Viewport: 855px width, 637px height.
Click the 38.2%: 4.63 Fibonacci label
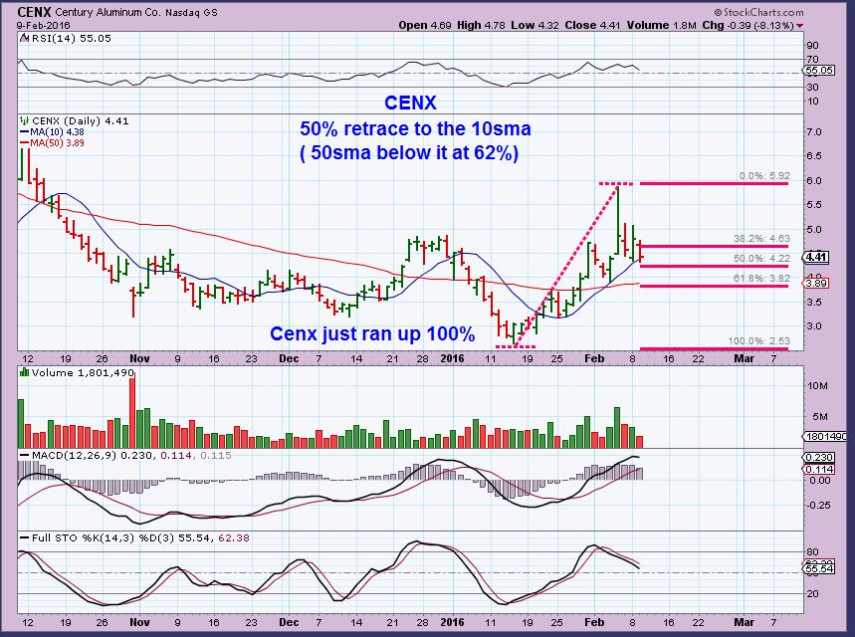(x=761, y=238)
